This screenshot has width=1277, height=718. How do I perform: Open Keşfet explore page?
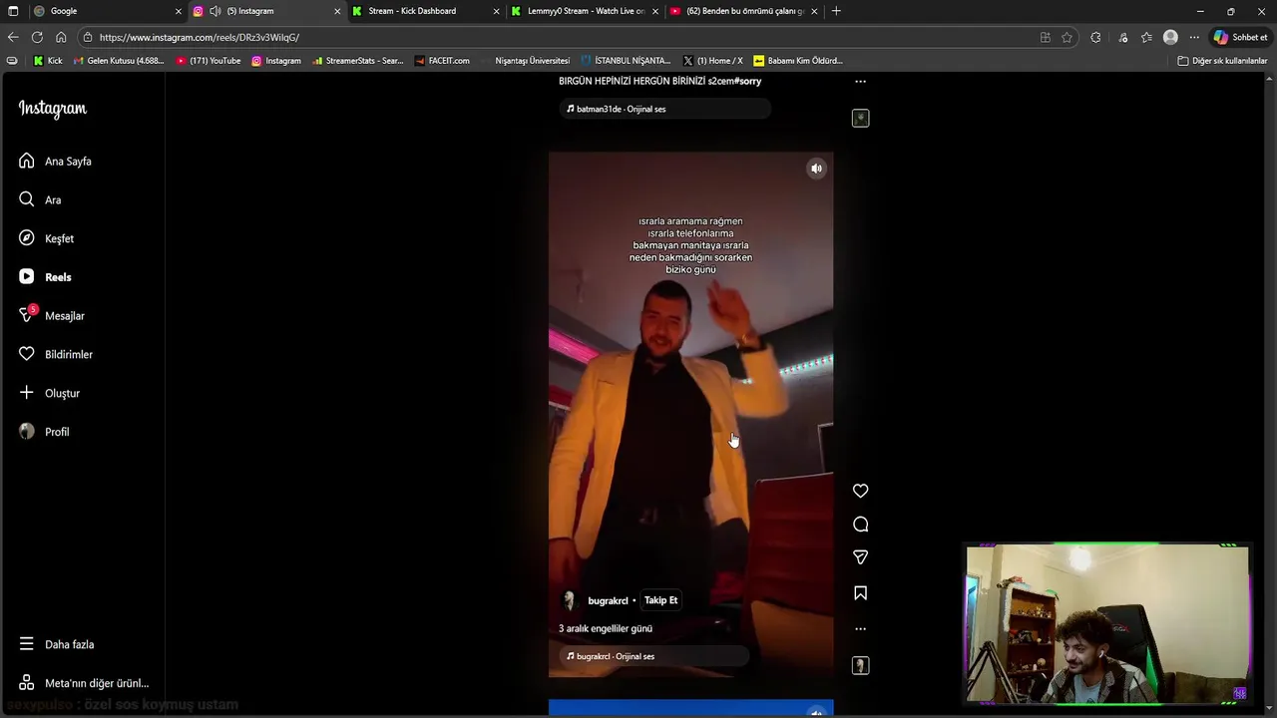pyautogui.click(x=47, y=238)
